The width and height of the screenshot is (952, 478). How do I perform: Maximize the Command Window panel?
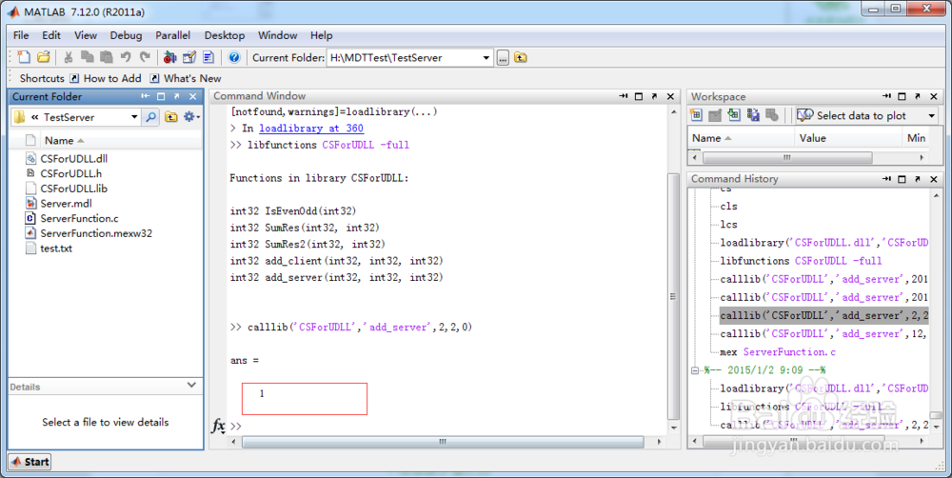(x=639, y=96)
